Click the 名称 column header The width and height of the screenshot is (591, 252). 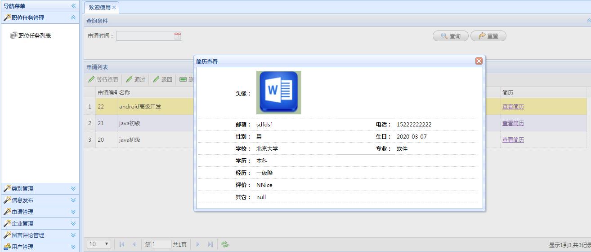coord(155,93)
